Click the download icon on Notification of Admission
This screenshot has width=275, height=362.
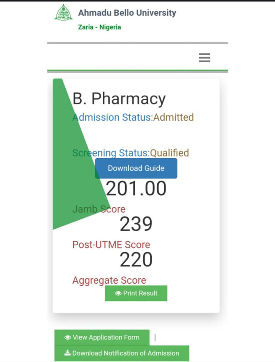click(68, 353)
